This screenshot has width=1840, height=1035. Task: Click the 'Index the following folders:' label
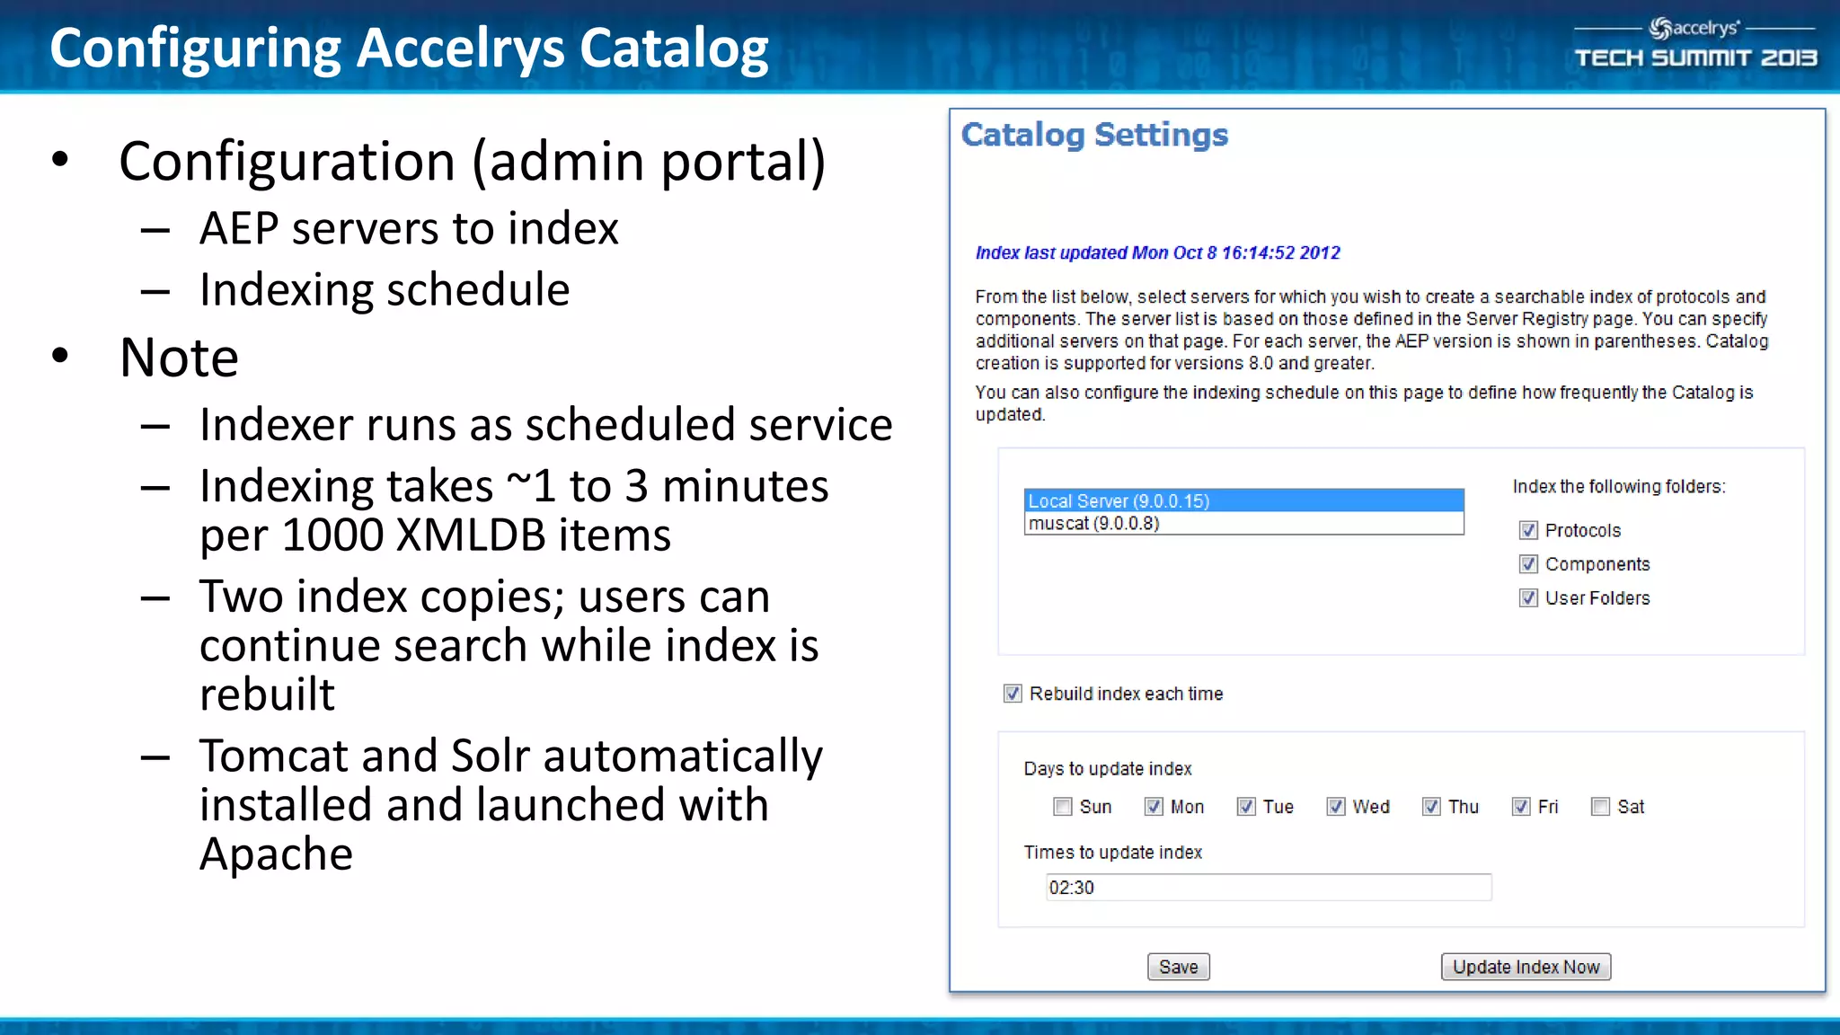1619,487
